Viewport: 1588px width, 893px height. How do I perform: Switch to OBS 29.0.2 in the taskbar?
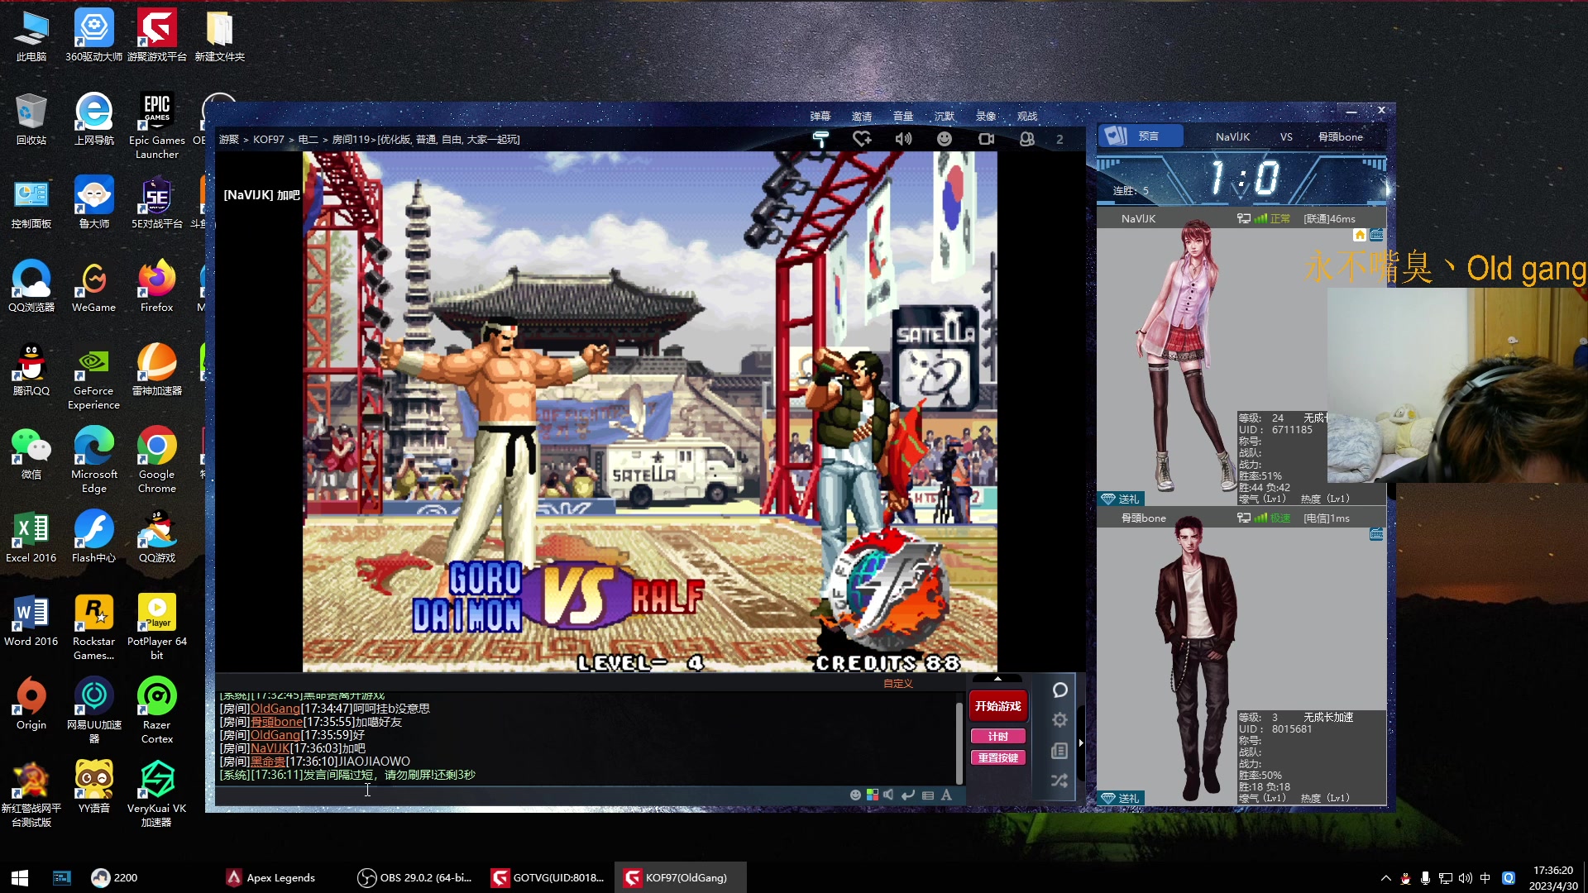pos(415,877)
